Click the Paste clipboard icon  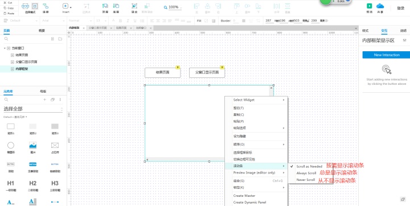(5, 13)
